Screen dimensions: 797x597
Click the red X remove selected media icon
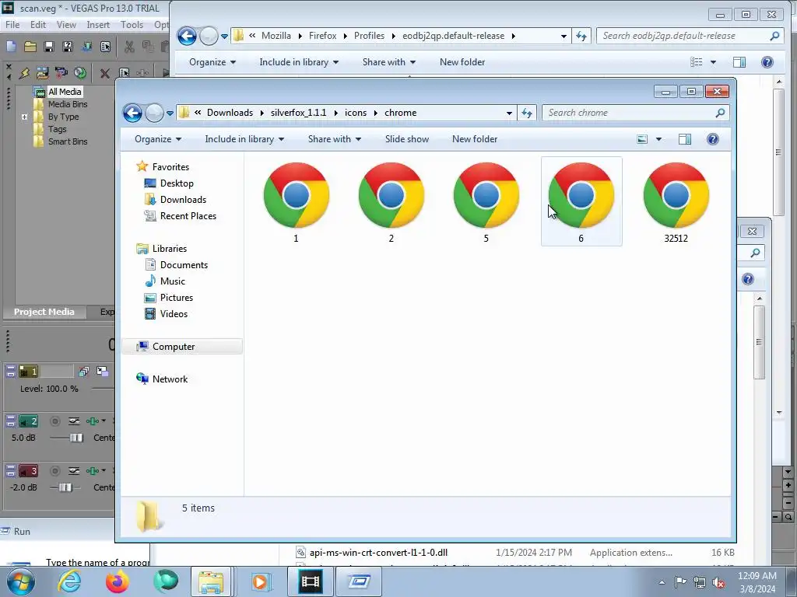[x=105, y=74]
